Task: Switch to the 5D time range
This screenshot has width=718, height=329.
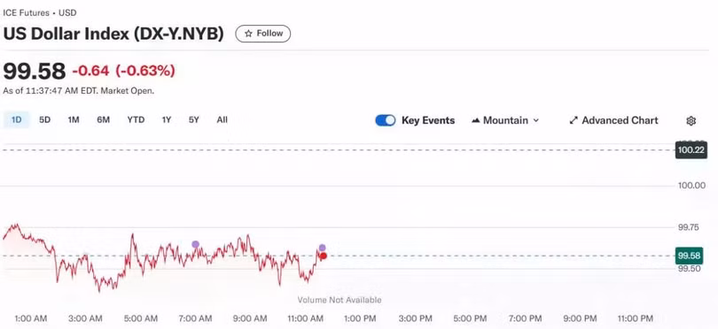Action: tap(45, 120)
